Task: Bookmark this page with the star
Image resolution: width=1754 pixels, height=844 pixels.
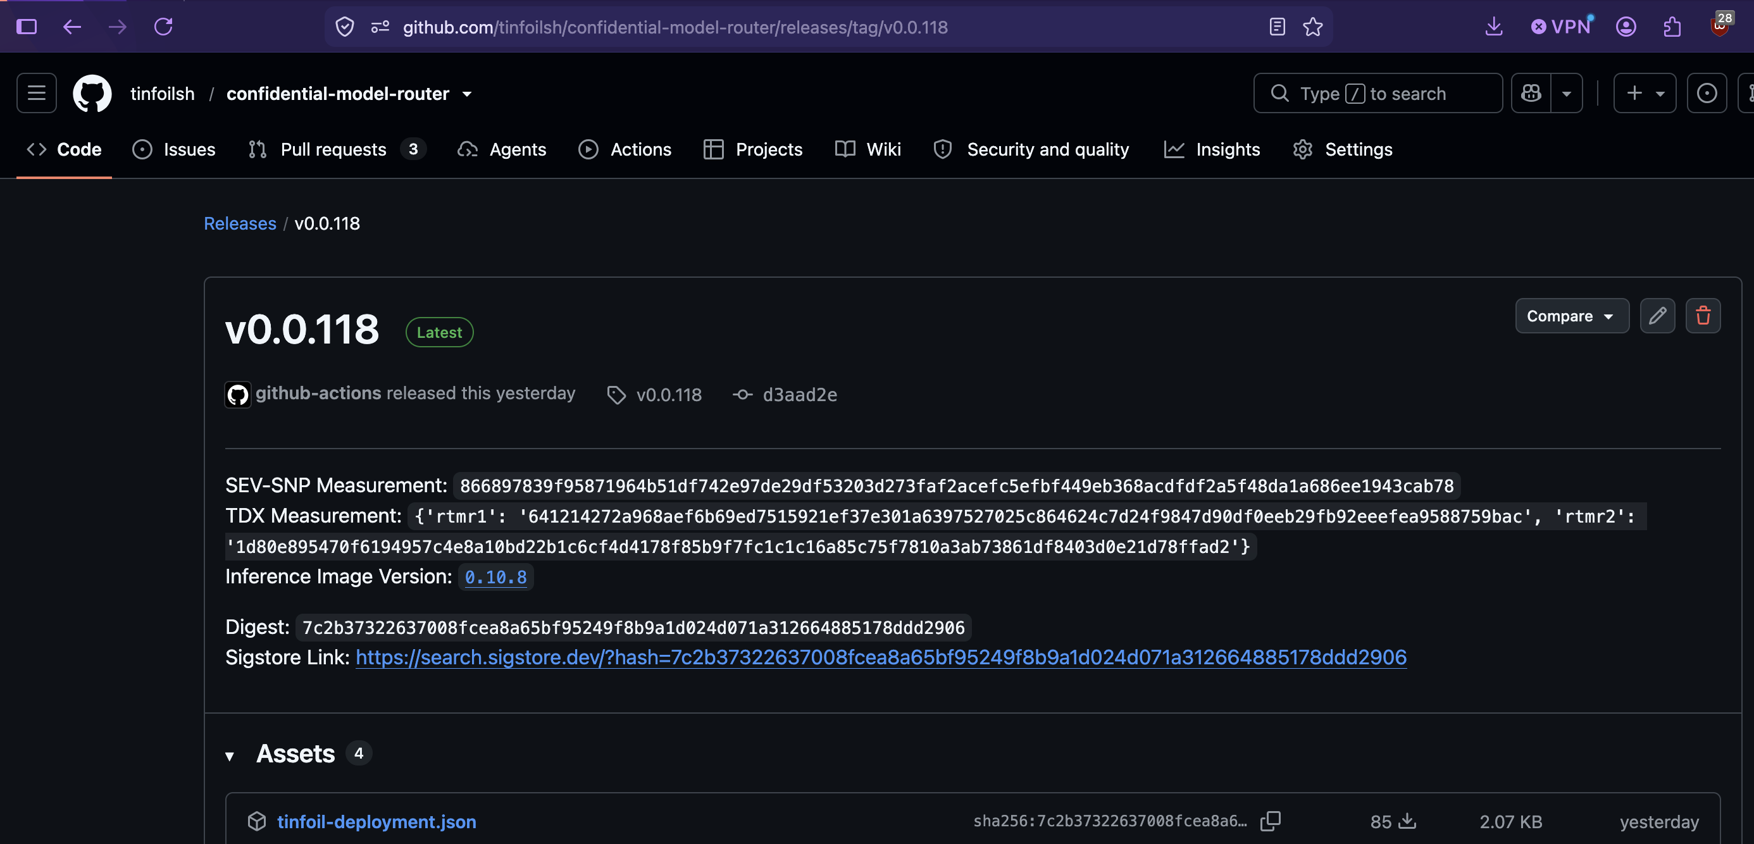Action: 1313,27
